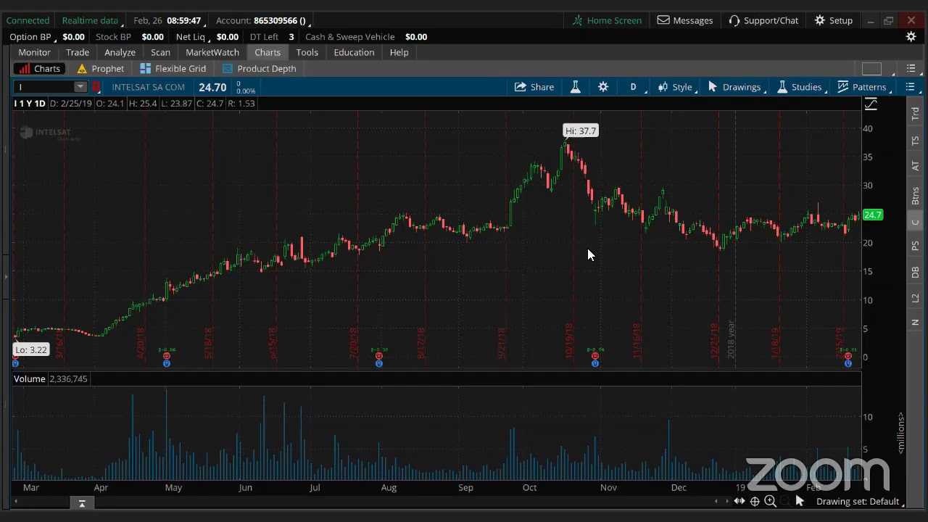The width and height of the screenshot is (928, 522).
Task: Open the Help tab
Action: tap(399, 52)
